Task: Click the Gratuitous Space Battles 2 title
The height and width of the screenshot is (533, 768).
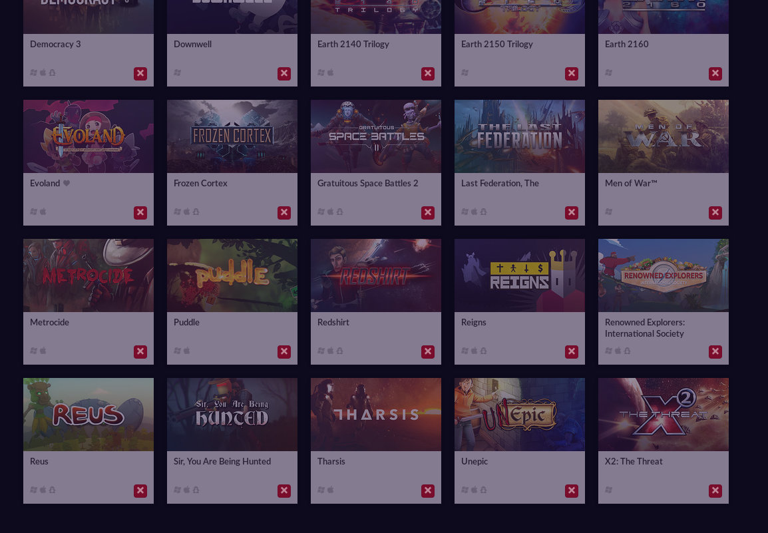Action: [x=368, y=183]
